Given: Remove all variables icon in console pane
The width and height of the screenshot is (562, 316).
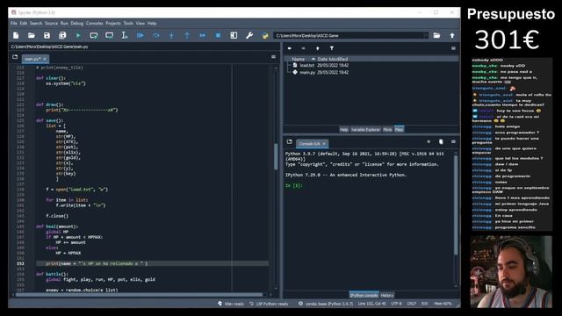Looking at the screenshot, I should [x=441, y=142].
